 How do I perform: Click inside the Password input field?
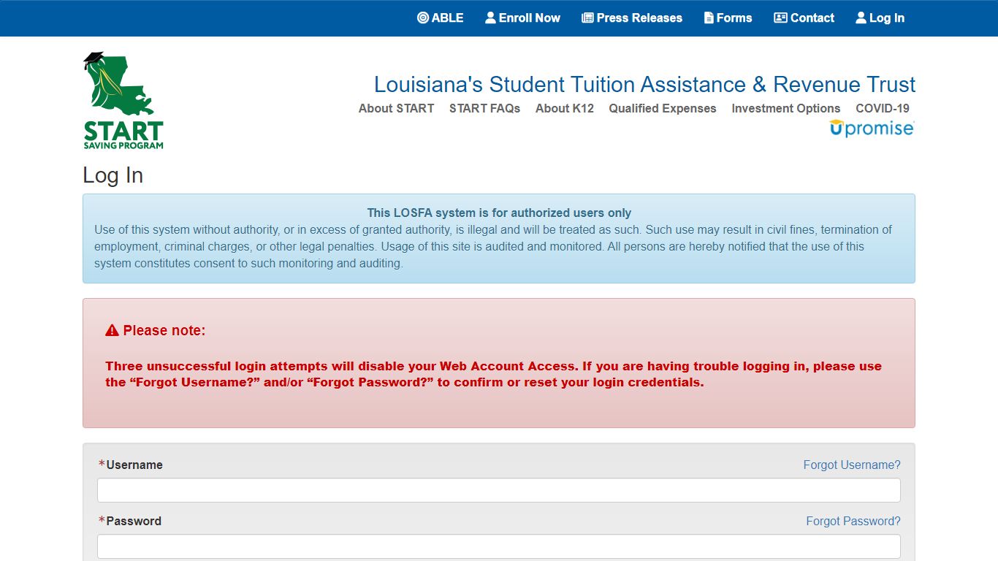coord(499,546)
